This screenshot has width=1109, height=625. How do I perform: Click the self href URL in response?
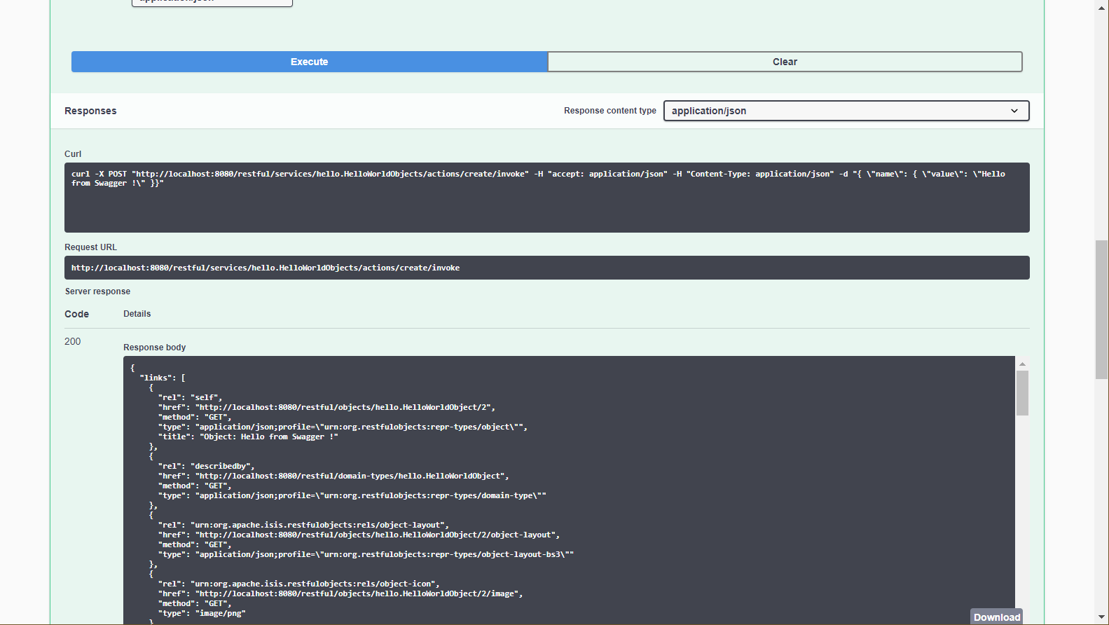[343, 407]
